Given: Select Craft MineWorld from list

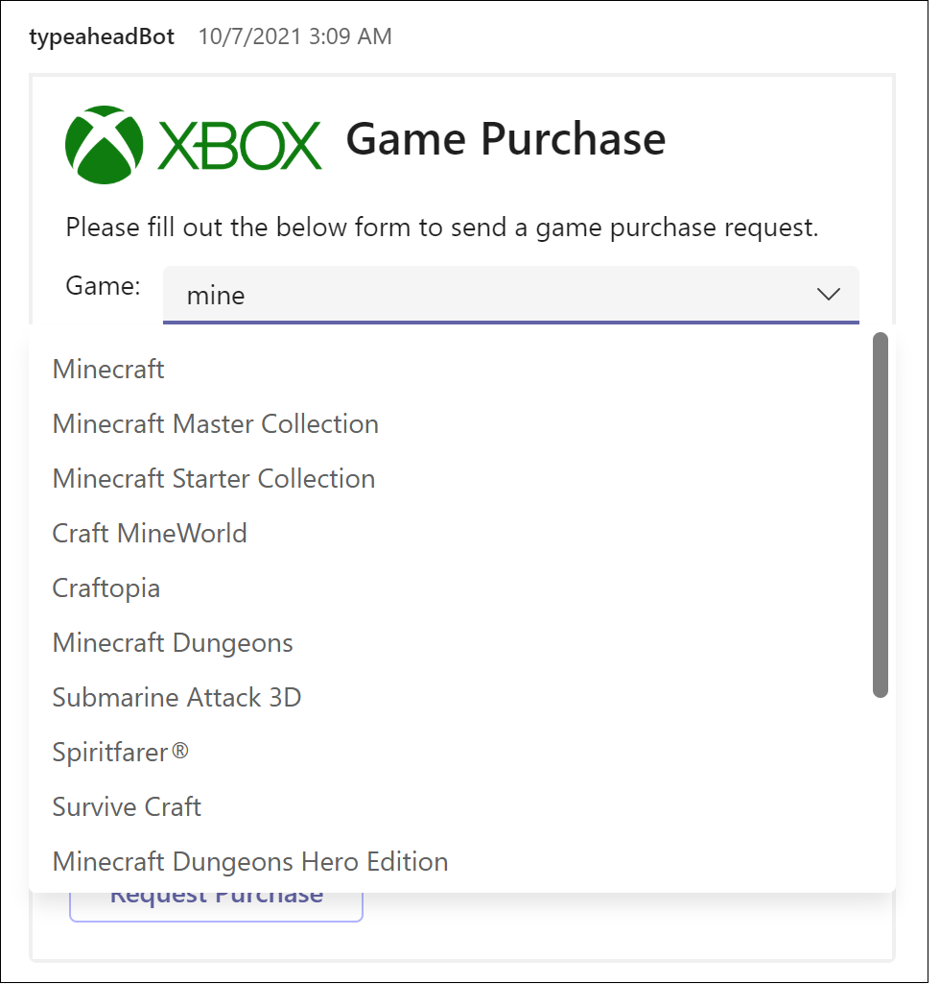Looking at the screenshot, I should 150,533.
